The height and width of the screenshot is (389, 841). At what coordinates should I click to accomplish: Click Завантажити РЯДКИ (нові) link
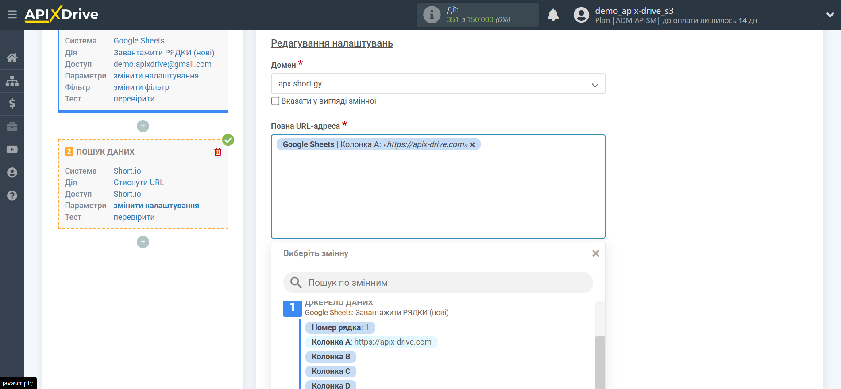(x=164, y=53)
